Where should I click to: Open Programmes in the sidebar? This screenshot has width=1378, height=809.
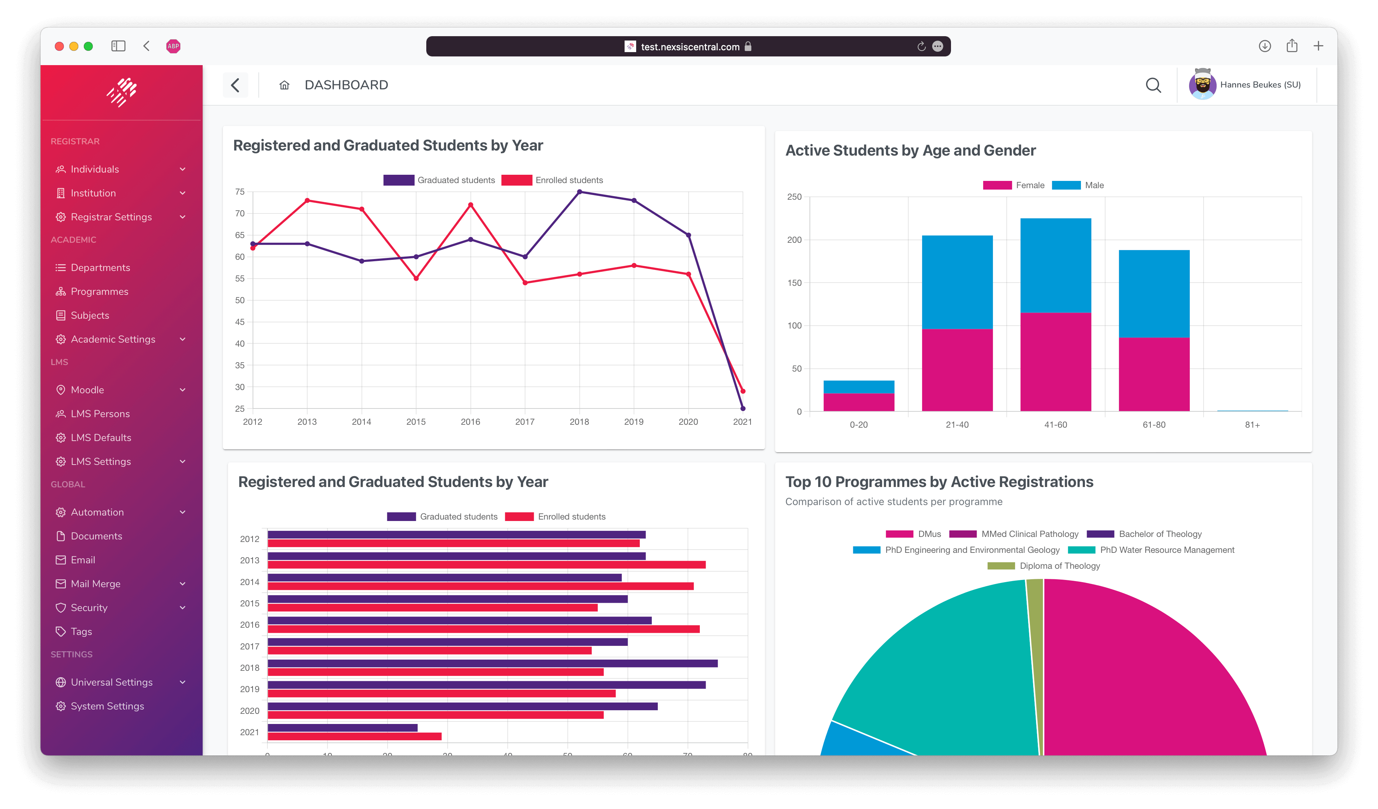coord(100,291)
